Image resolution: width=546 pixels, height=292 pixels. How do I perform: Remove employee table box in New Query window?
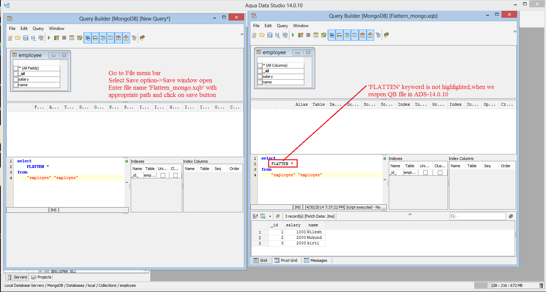(x=64, y=55)
